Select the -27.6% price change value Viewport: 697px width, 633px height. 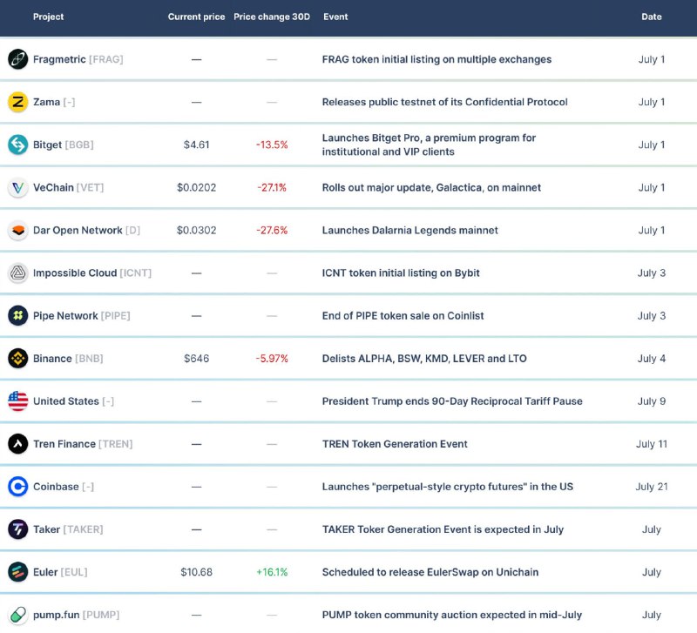[272, 230]
